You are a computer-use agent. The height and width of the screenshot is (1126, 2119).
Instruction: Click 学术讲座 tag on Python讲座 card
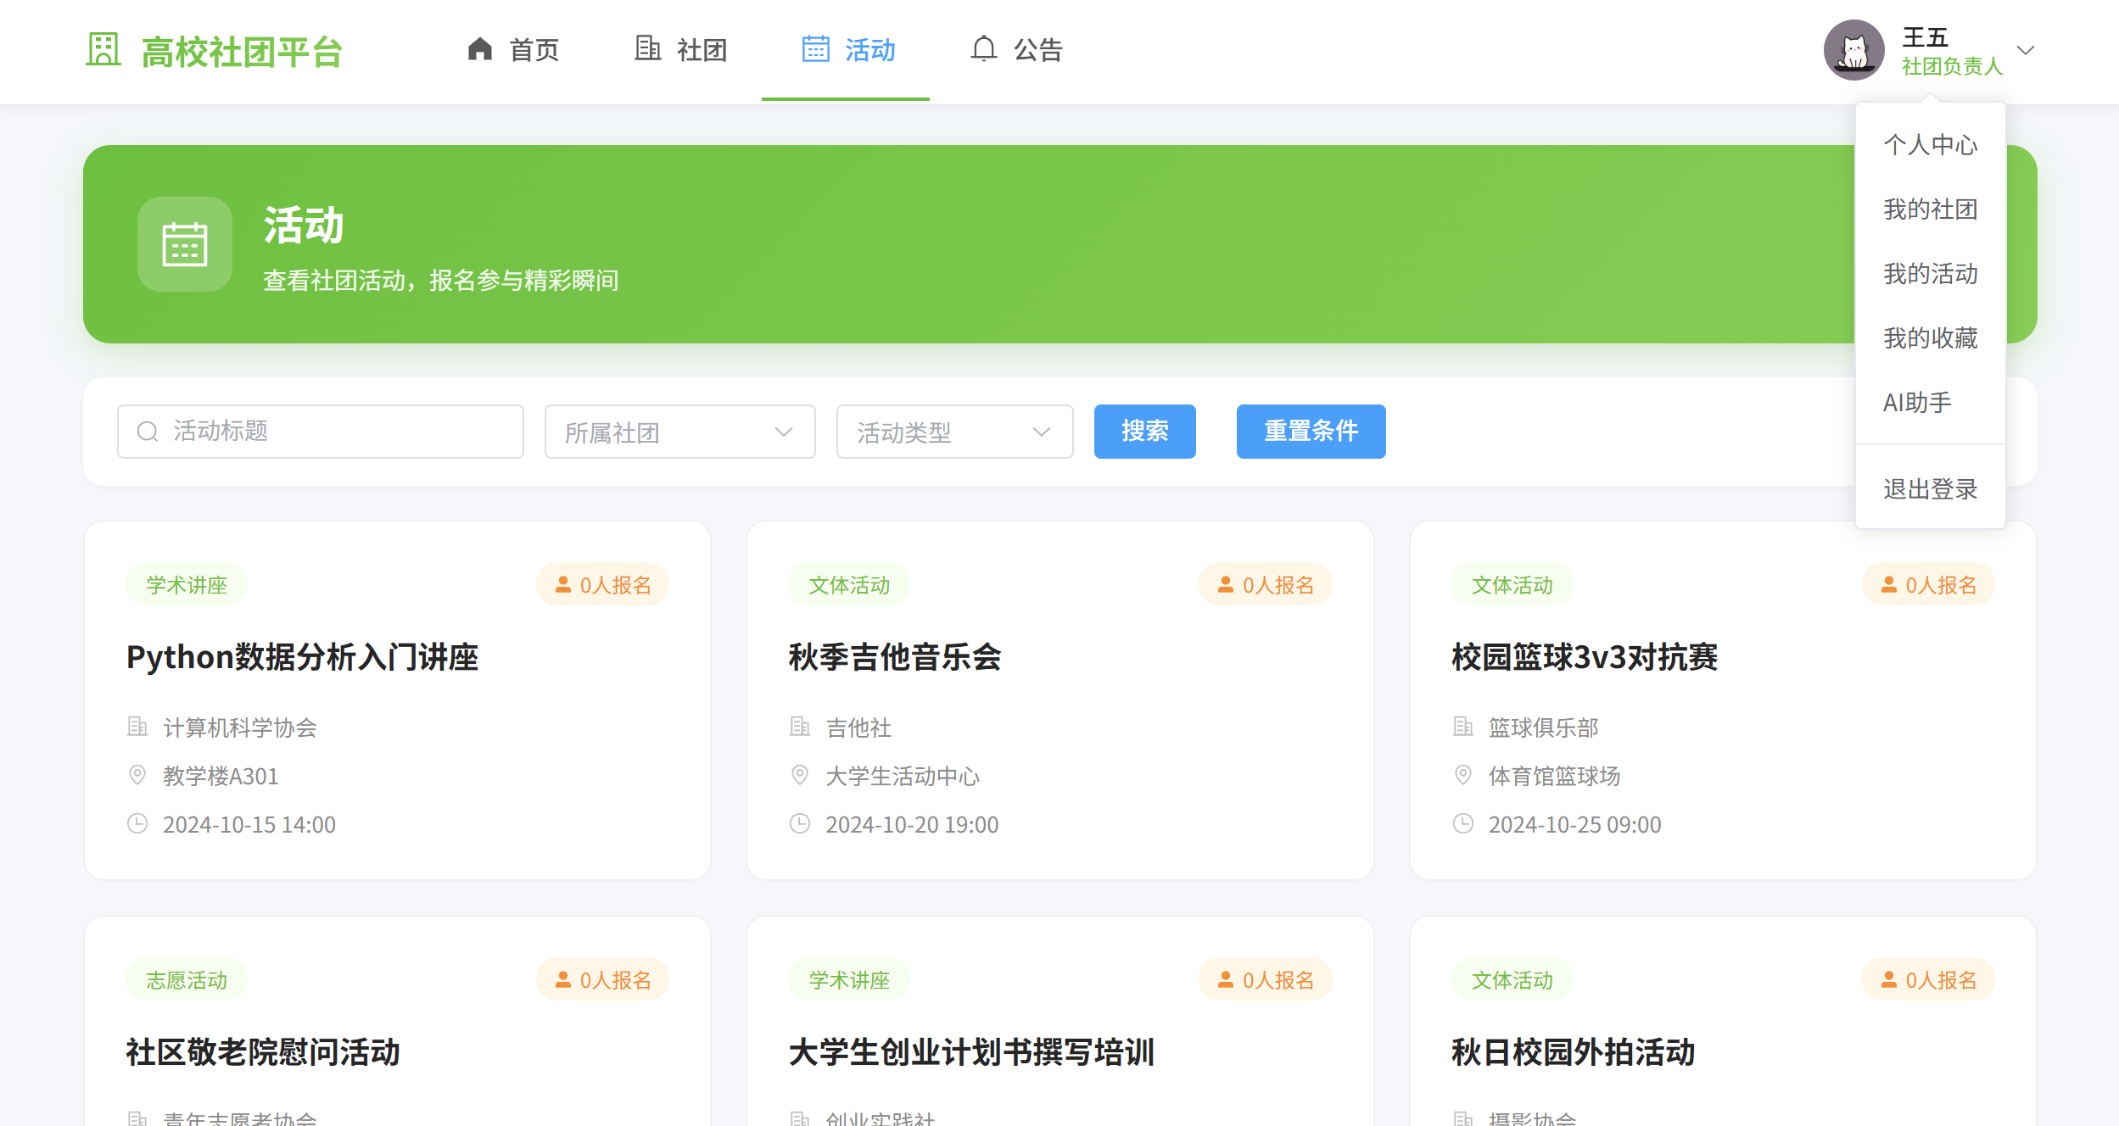187,584
